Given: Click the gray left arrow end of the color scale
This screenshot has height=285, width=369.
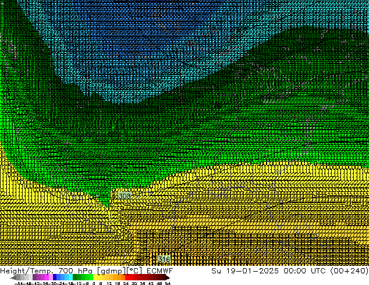Looking at the screenshot, I should [13, 277].
